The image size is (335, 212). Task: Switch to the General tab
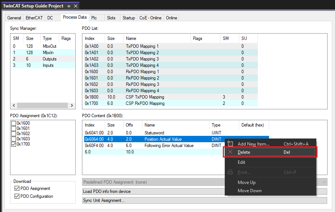[x=14, y=18]
